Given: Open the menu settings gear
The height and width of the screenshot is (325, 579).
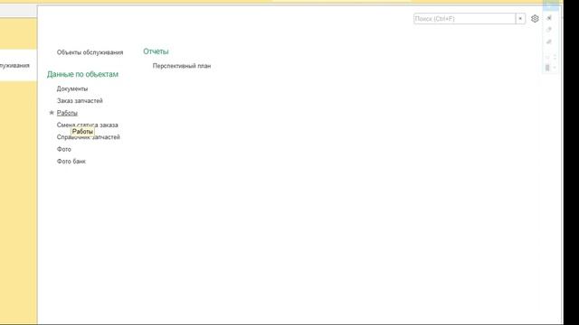Looking at the screenshot, I should (535, 18).
